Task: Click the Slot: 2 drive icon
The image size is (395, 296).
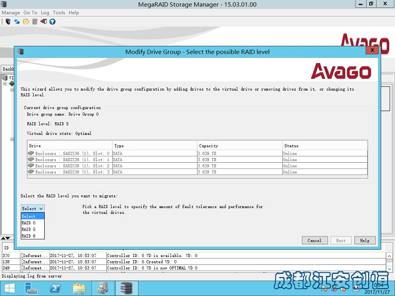Action: tap(31, 165)
